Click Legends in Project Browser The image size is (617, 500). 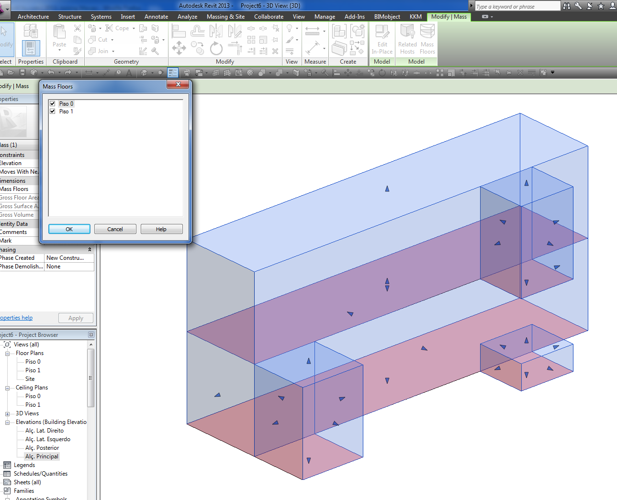coord(24,465)
